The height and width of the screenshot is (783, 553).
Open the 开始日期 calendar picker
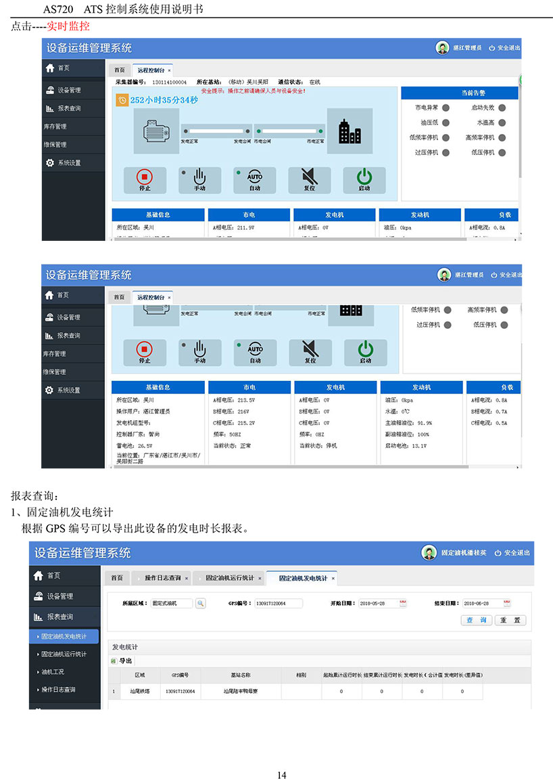(x=404, y=603)
